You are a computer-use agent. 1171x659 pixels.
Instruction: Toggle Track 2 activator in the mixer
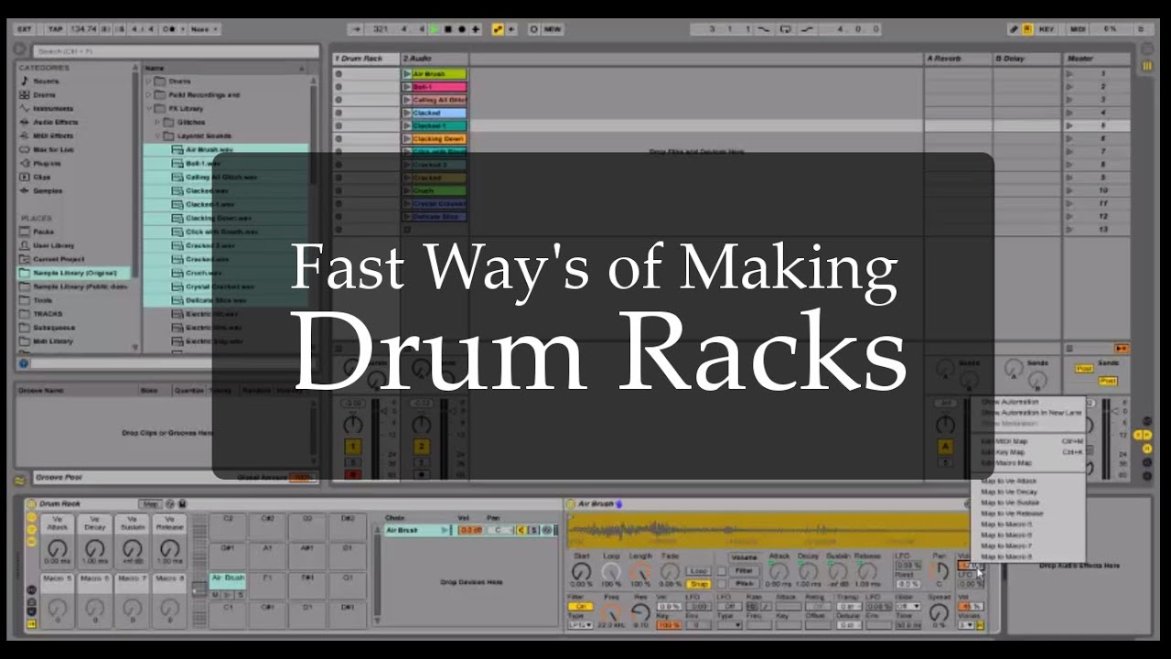pos(421,447)
